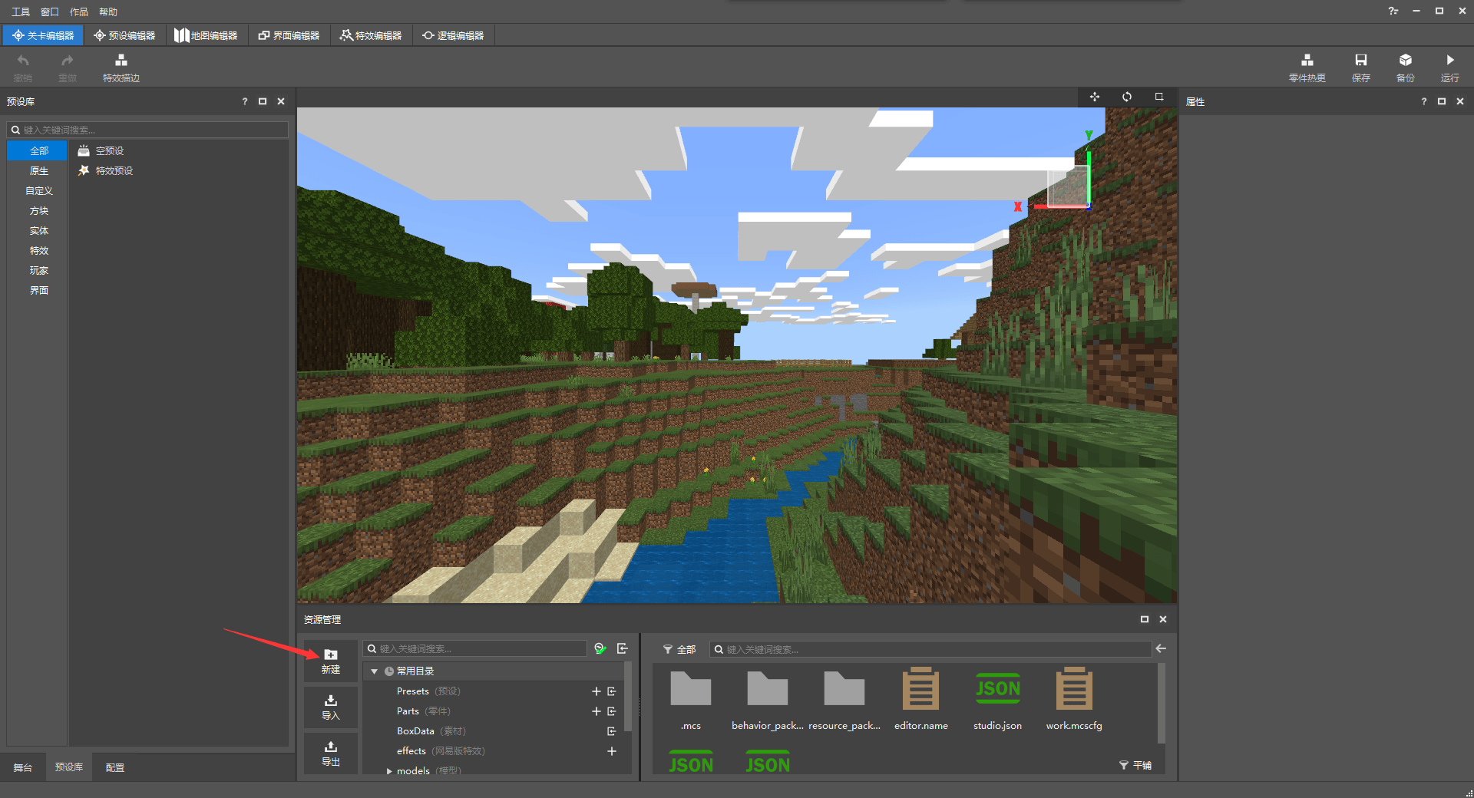This screenshot has height=798, width=1474.
Task: Click the 导出 export button
Action: [331, 753]
